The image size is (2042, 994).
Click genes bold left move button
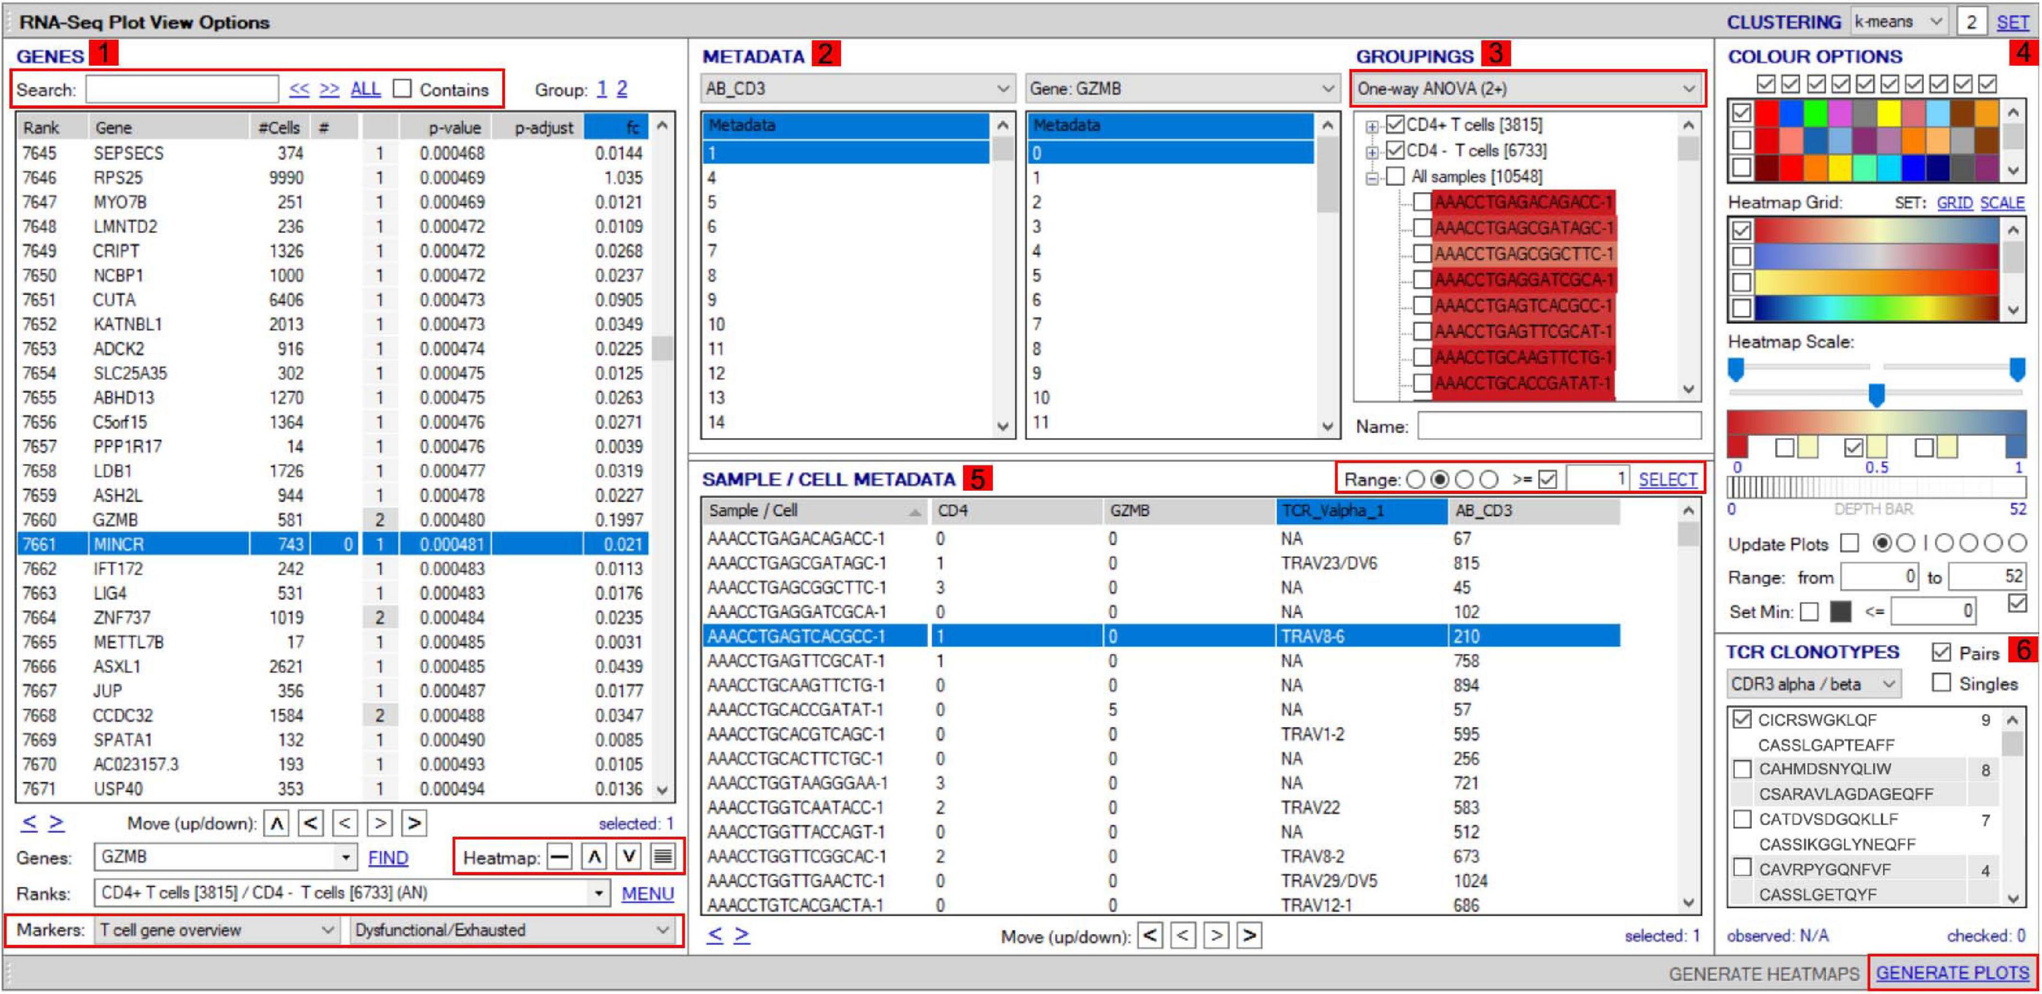[311, 824]
